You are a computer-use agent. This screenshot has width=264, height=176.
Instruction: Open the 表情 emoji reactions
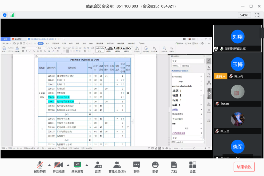coord(155,165)
